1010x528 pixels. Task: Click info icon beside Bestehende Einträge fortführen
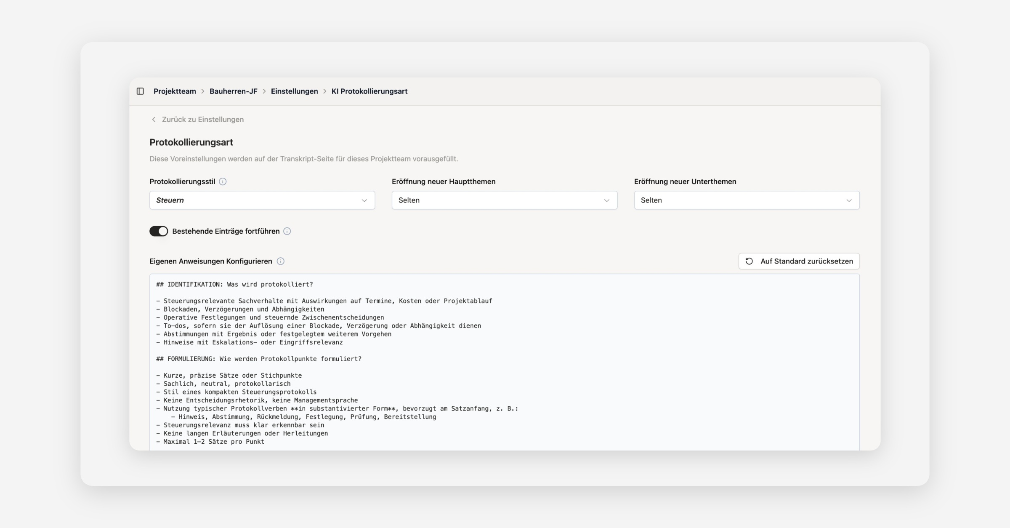pyautogui.click(x=287, y=231)
